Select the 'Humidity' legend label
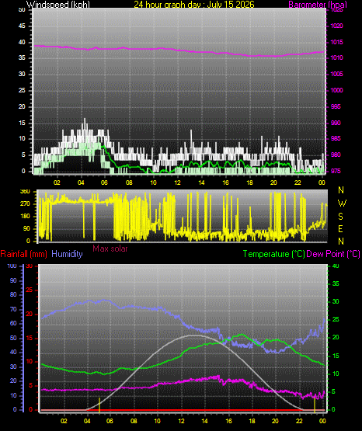This screenshot has height=431, width=362. (x=67, y=254)
